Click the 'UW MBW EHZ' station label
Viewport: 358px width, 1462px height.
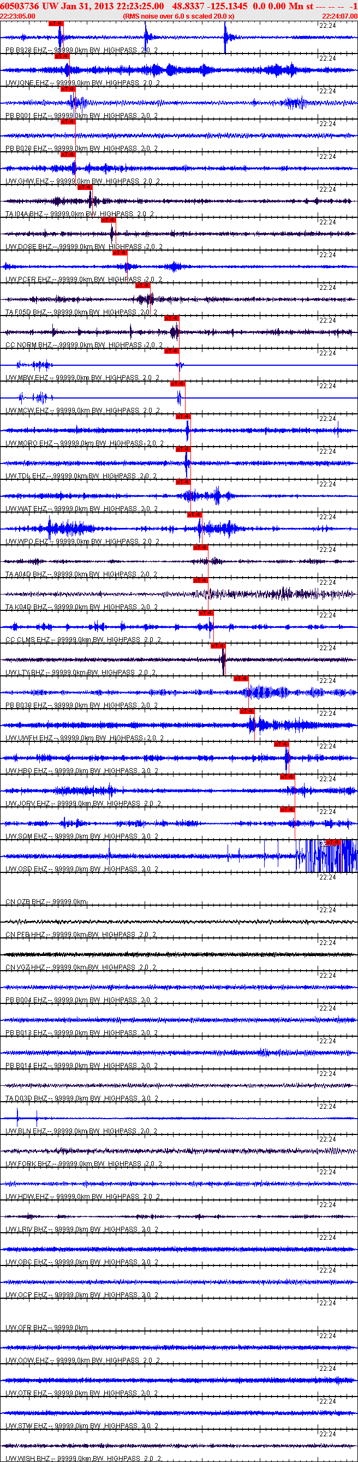point(27,378)
